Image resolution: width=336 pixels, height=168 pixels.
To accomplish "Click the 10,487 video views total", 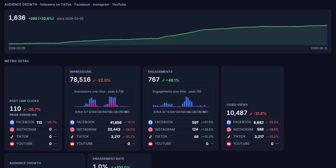I will coord(237,113).
